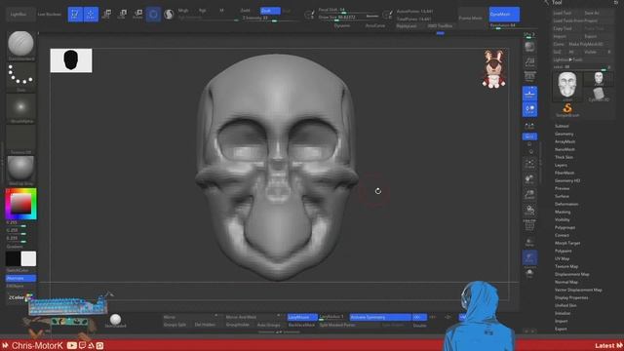Activate the Scale gizmo icon
The width and height of the screenshot is (624, 351).
(x=123, y=15)
